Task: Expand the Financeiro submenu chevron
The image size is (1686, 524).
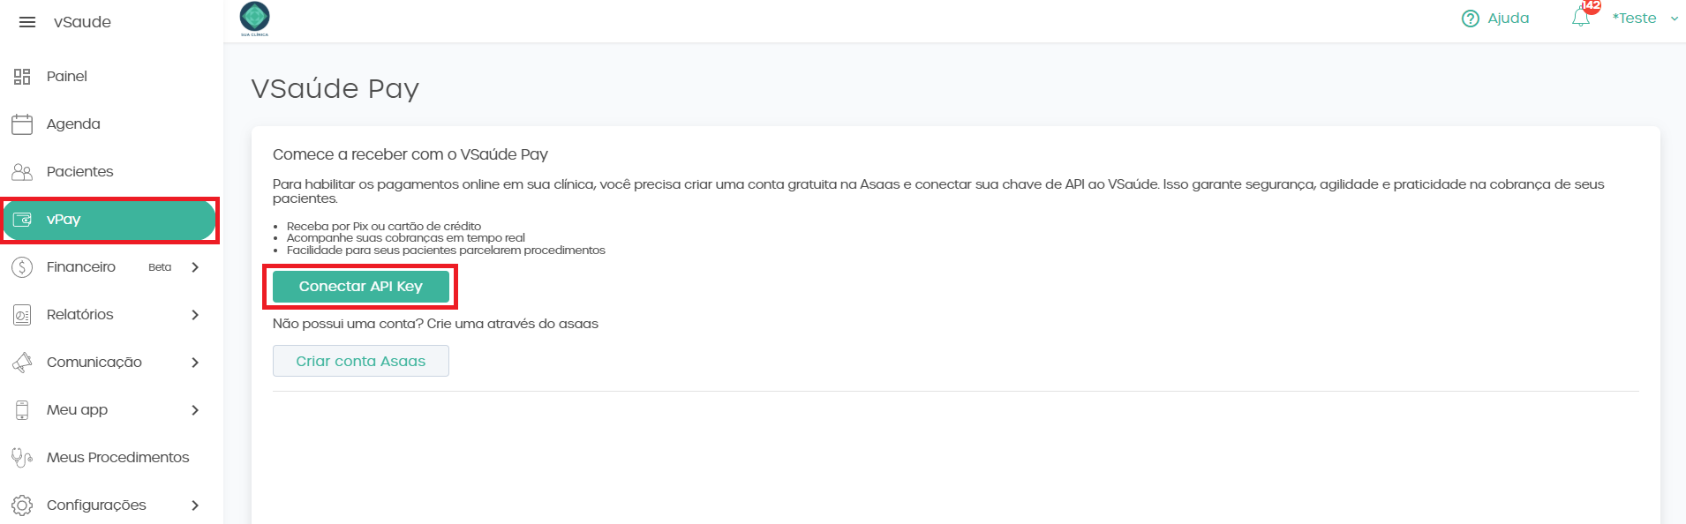Action: pos(195,267)
